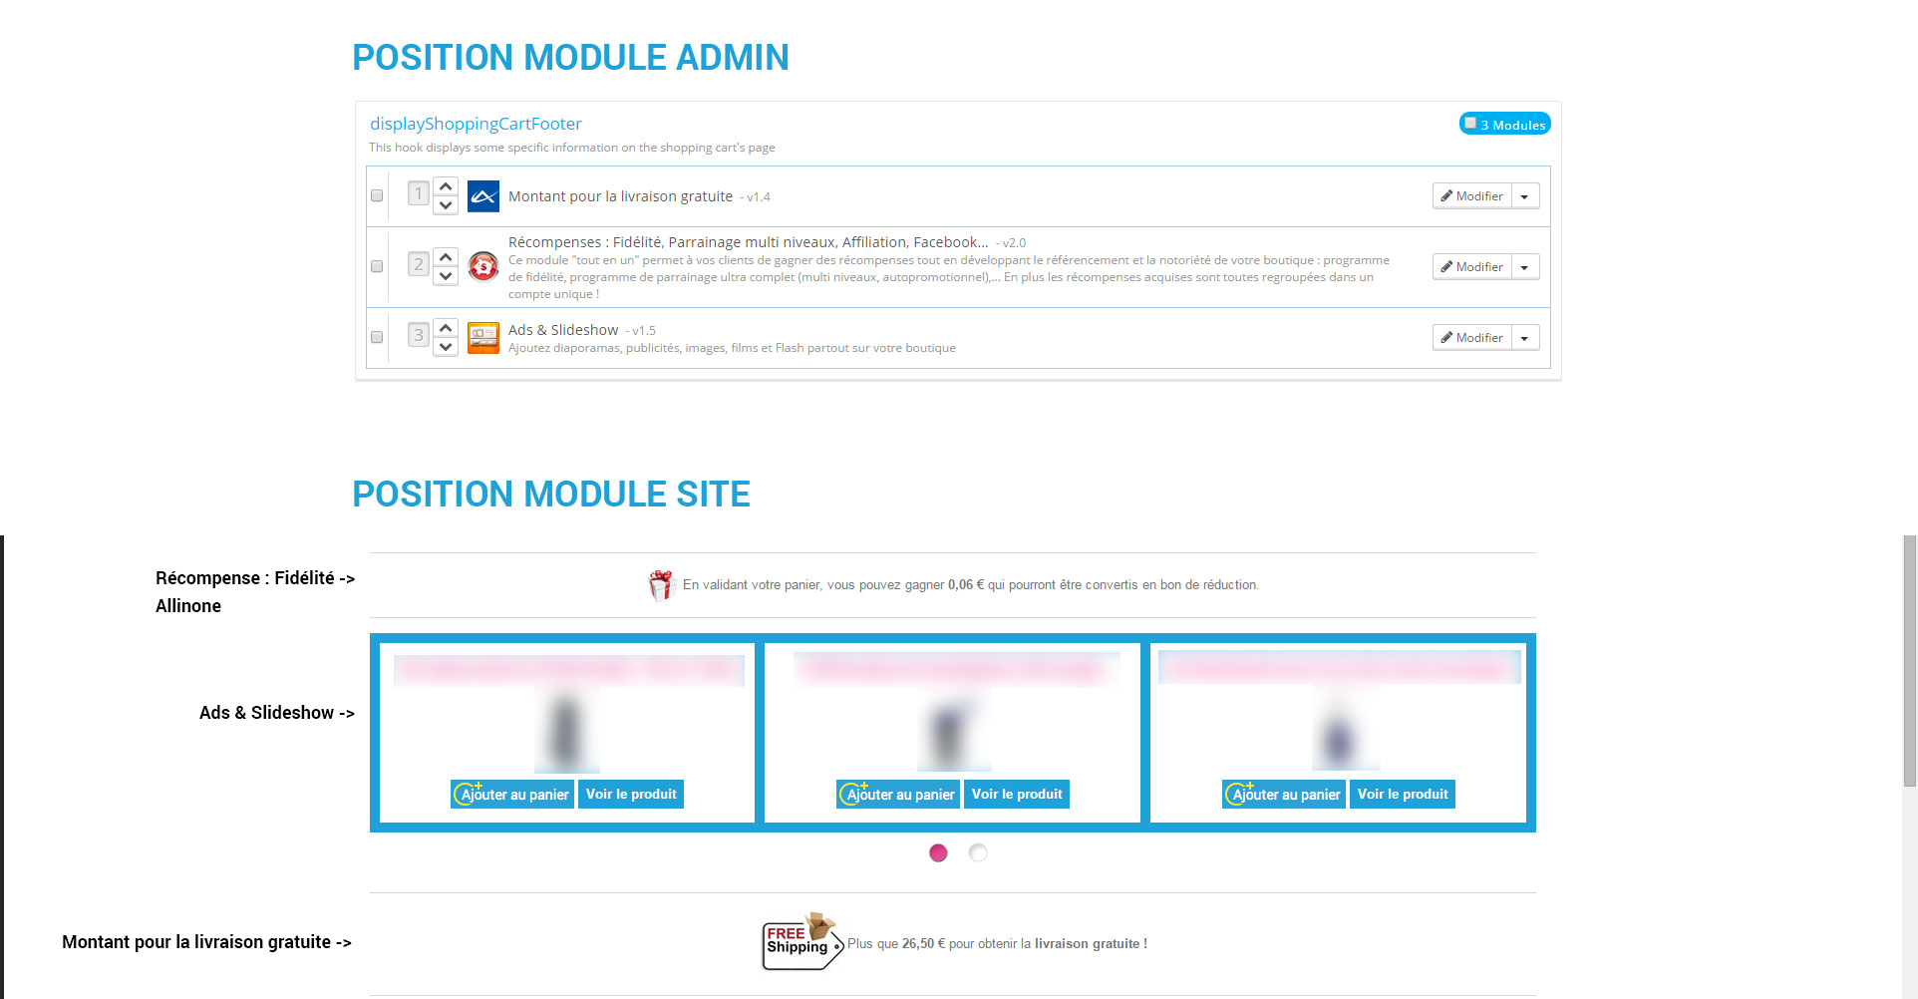Click position number 3 field

(x=419, y=335)
